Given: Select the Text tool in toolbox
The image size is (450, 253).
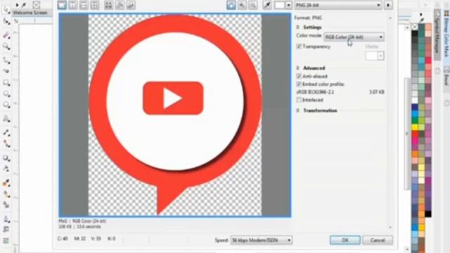Looking at the screenshot, I should point(6,119).
